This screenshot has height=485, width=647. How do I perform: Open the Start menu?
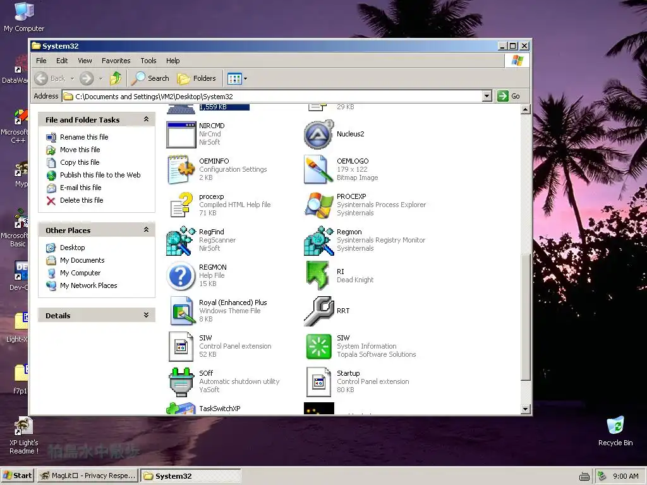pos(17,476)
